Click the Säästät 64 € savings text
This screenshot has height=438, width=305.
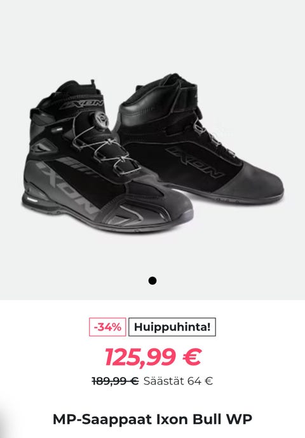178,381
